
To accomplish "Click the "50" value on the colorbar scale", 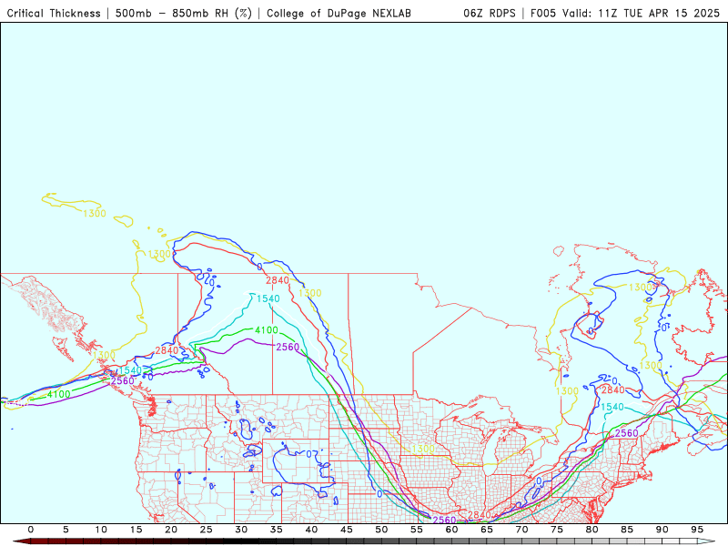I will (x=381, y=530).
